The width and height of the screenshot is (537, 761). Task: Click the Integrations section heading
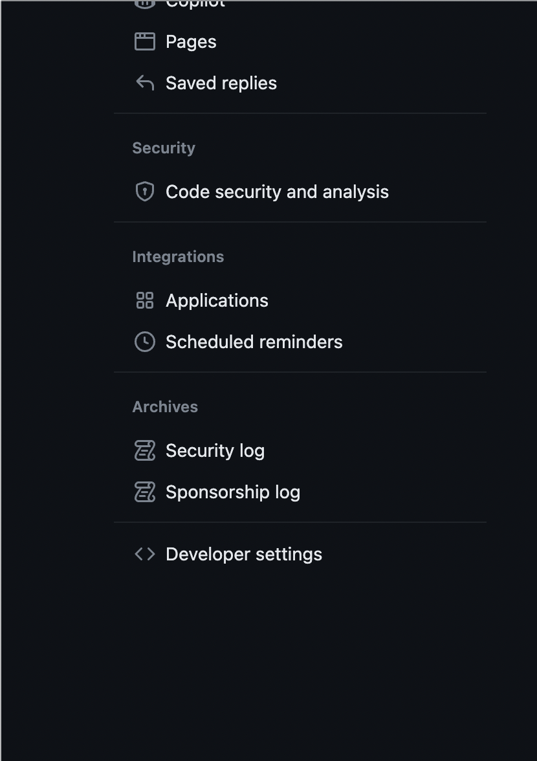tap(178, 257)
